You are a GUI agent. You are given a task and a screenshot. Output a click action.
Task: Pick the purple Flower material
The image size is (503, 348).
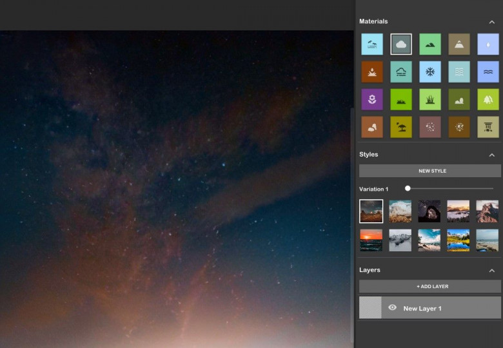coord(371,99)
